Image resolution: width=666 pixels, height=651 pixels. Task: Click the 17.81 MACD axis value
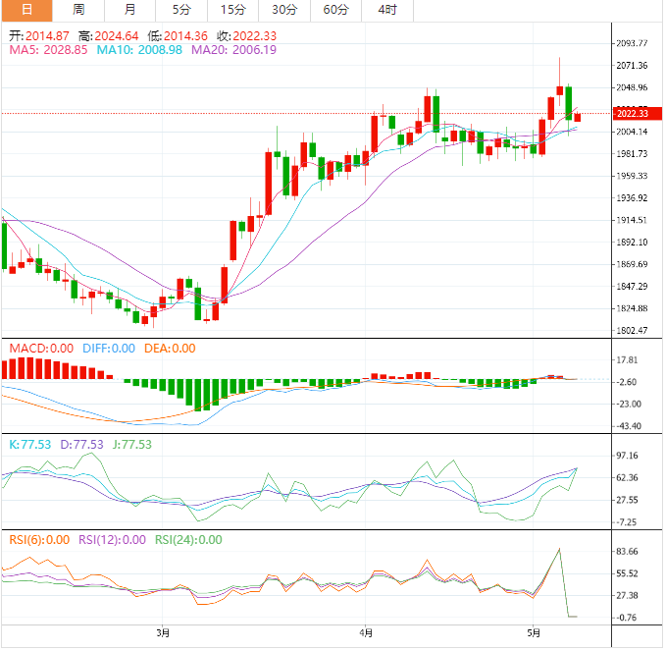(627, 360)
